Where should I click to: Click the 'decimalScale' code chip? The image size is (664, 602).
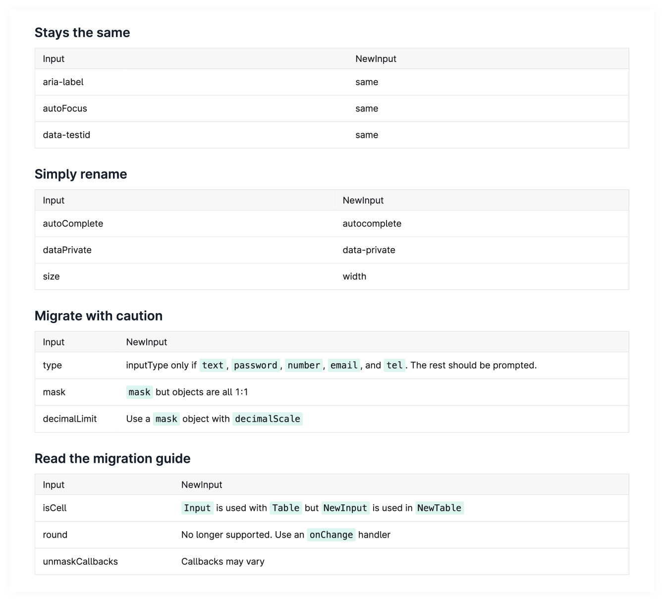(x=268, y=419)
